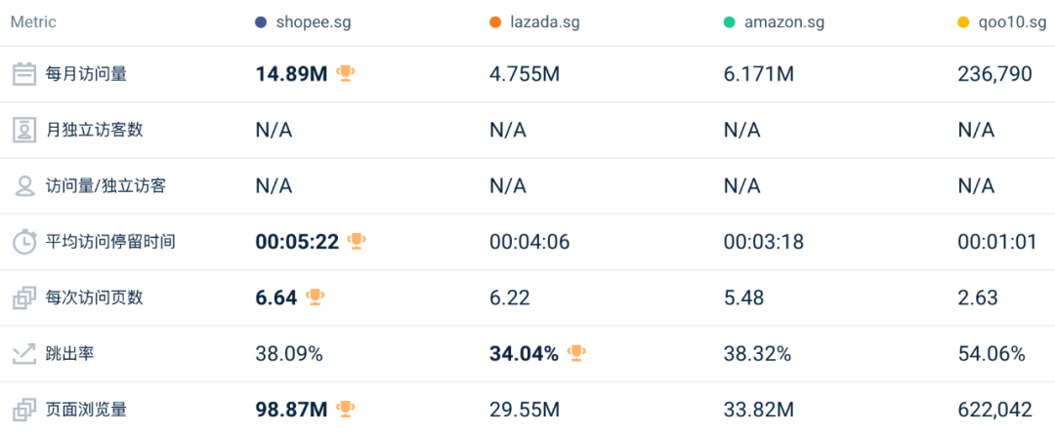Click trophy icon beside 14.89M visits
This screenshot has width=1055, height=433.
coord(345,73)
